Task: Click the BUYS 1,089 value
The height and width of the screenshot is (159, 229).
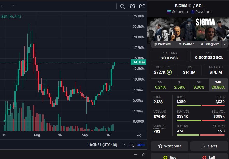Action: point(181,102)
